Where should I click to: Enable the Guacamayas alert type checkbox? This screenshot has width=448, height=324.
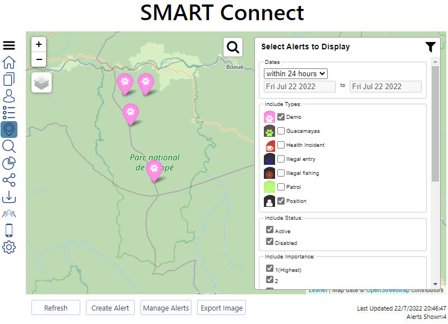pyautogui.click(x=281, y=131)
